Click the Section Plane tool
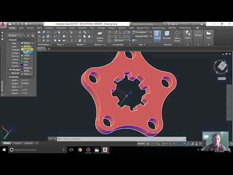The image size is (233, 175). click(x=100, y=36)
